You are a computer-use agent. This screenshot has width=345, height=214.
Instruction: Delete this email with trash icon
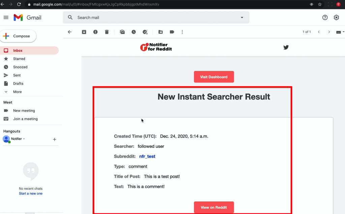107,32
